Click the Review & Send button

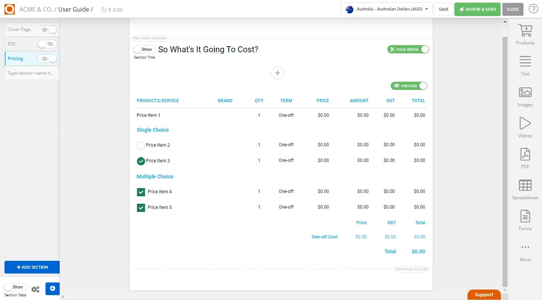(478, 9)
